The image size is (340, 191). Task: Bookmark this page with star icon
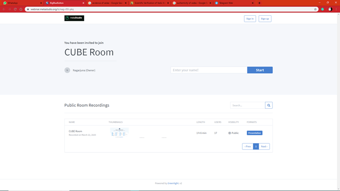pyautogui.click(x=315, y=9)
